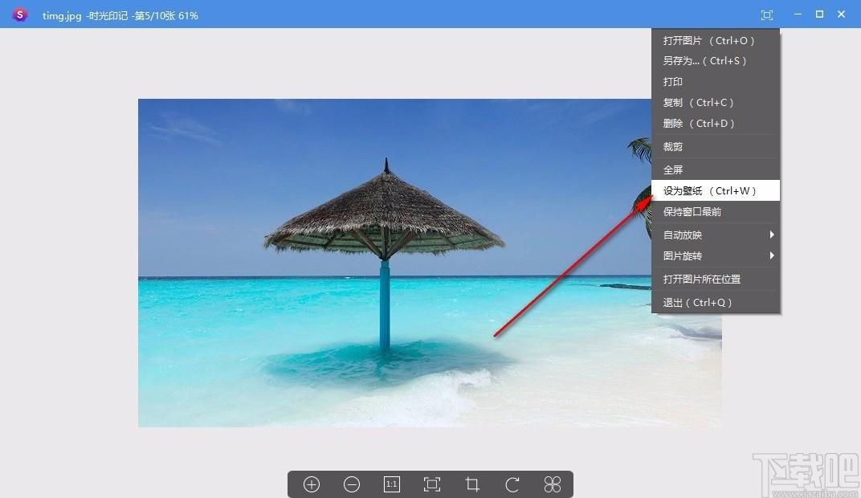The width and height of the screenshot is (861, 498).
Task: Choose 全屏 from the menu
Action: point(716,169)
